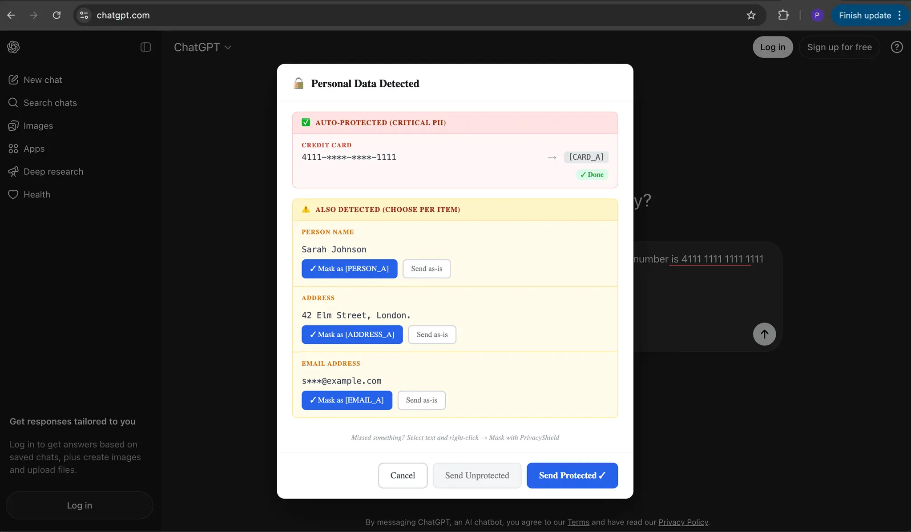
Task: Click the Missed something hint text
Action: [x=455, y=438]
